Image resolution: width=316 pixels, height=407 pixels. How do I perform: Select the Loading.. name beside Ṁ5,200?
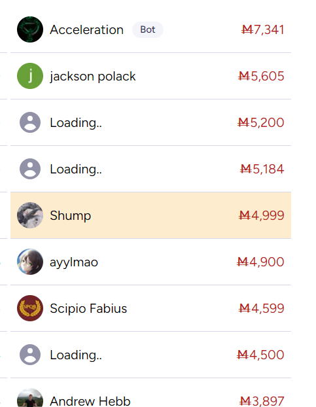point(76,123)
